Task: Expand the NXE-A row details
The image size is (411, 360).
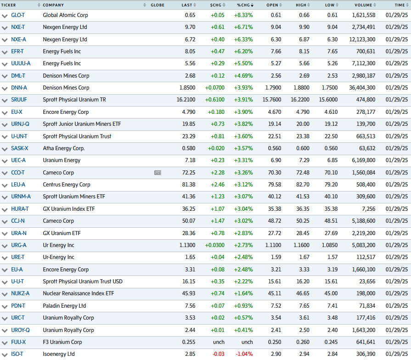Action: pyautogui.click(x=5, y=40)
